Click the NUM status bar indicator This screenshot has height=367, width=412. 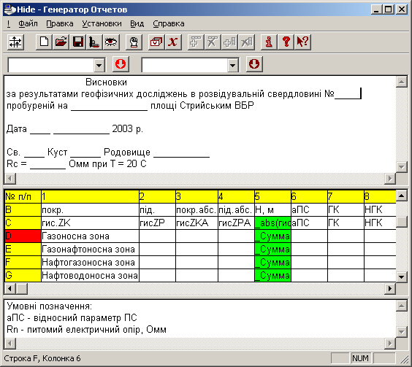point(360,358)
